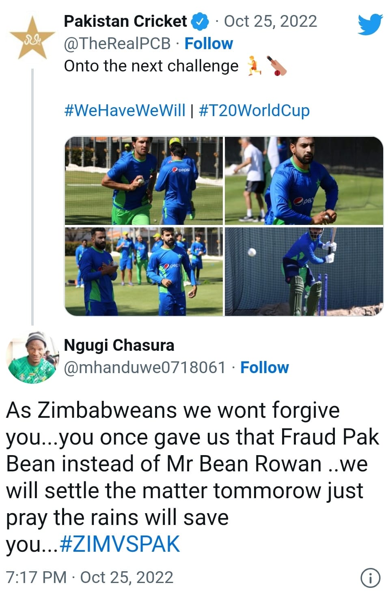
Task: Click the Pakistan Cricket display name
Action: (125, 21)
